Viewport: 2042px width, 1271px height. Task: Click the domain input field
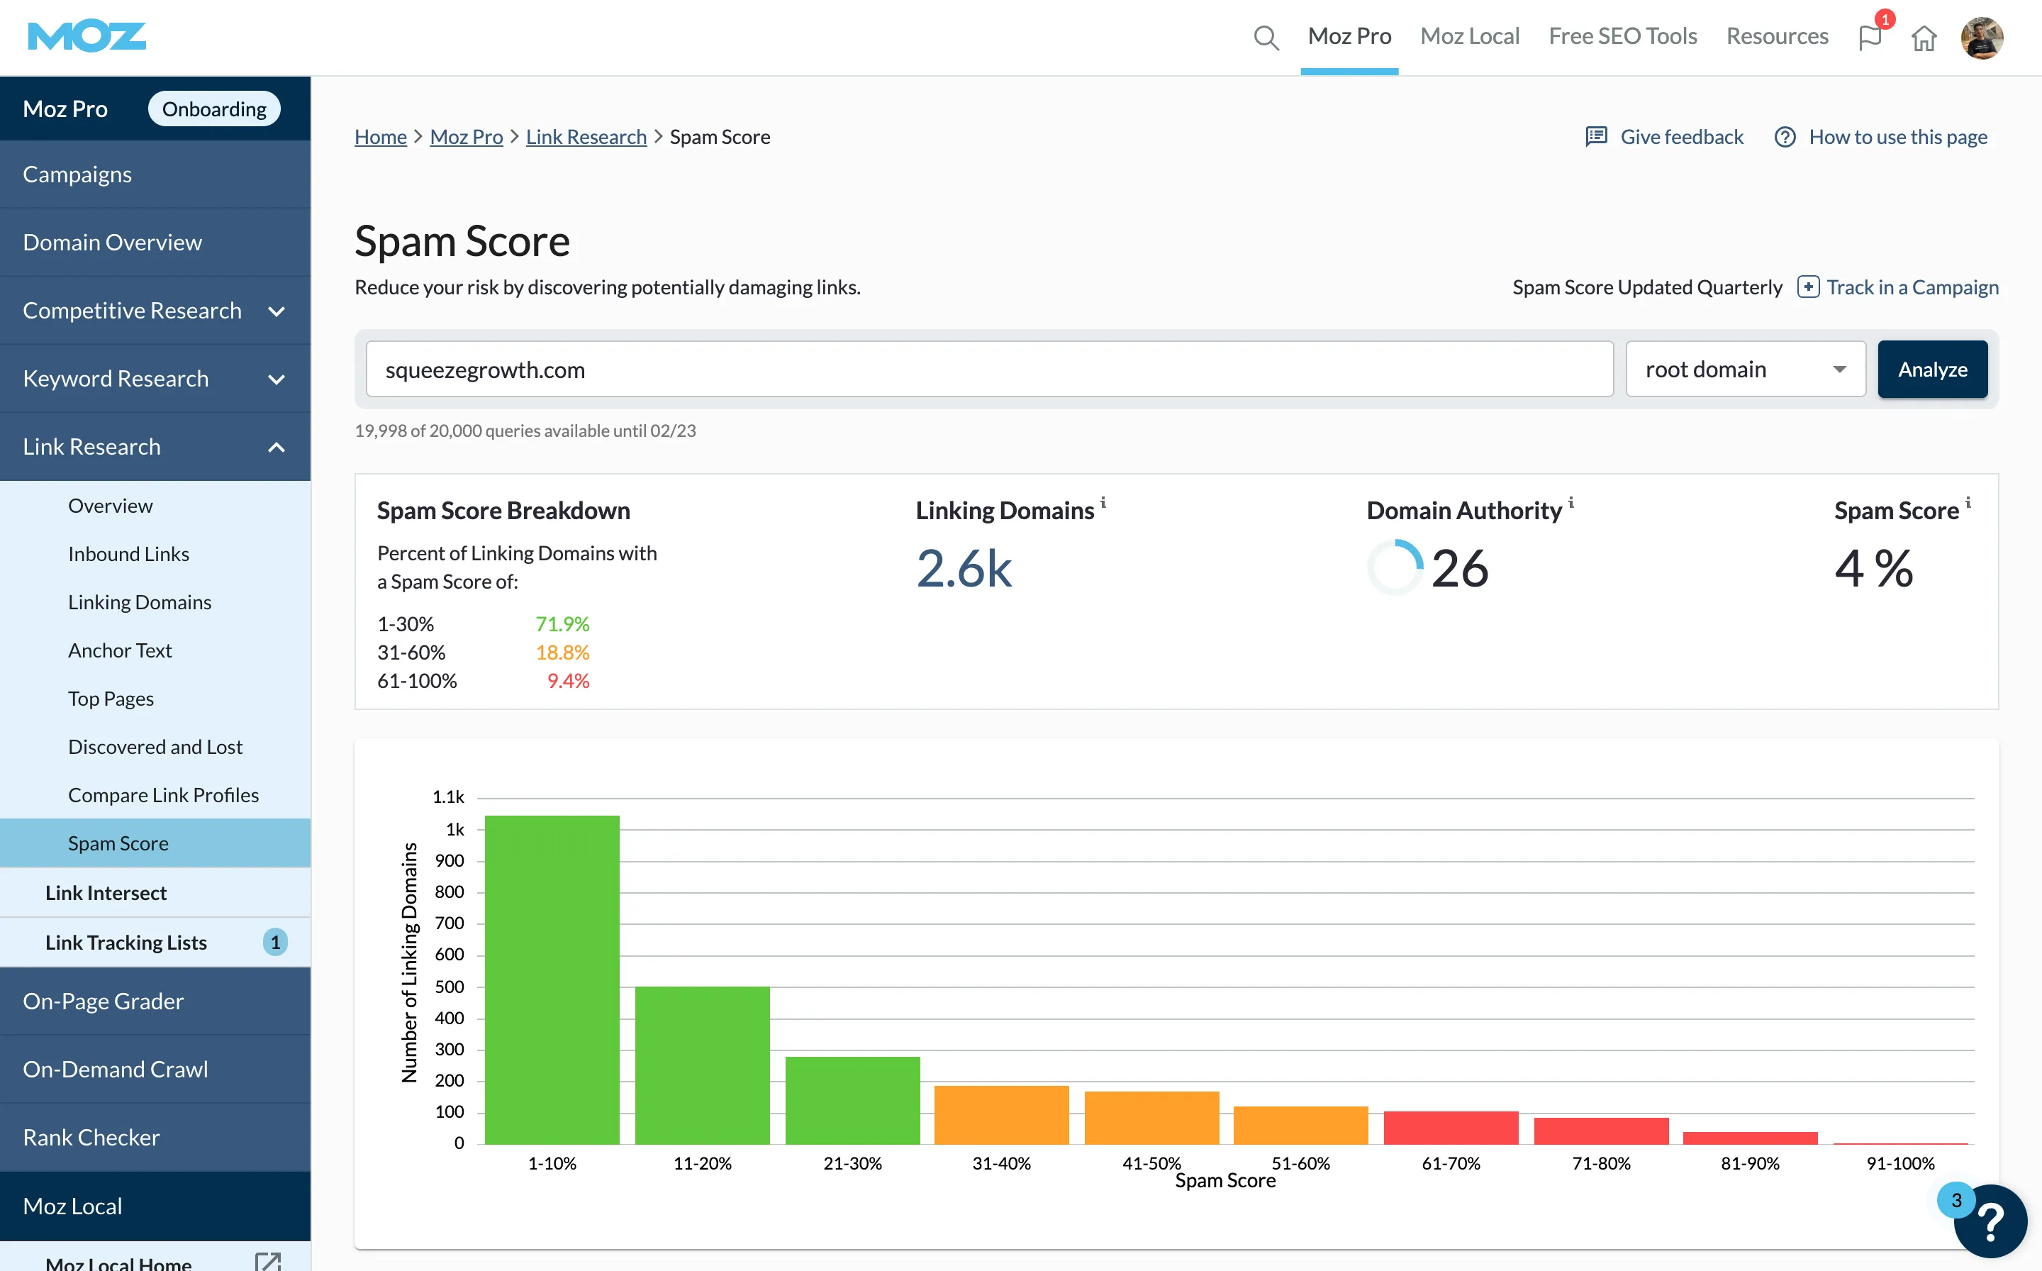coord(990,369)
